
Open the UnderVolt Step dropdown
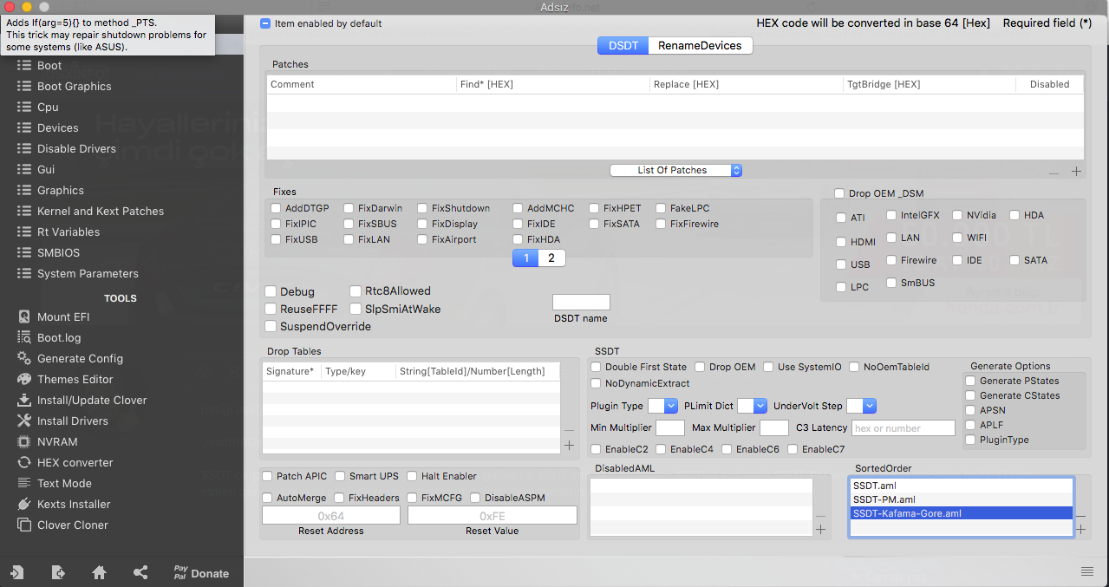click(x=861, y=406)
